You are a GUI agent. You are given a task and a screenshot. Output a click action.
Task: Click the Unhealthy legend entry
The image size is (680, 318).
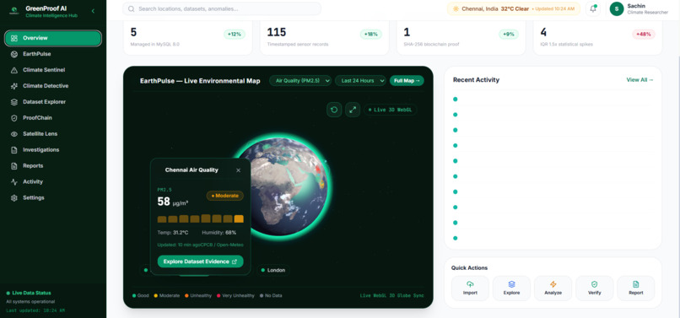(x=198, y=296)
